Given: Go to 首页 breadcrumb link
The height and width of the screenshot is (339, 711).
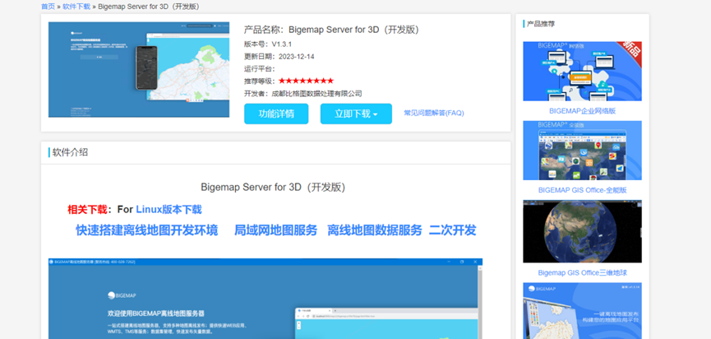Looking at the screenshot, I should (48, 7).
